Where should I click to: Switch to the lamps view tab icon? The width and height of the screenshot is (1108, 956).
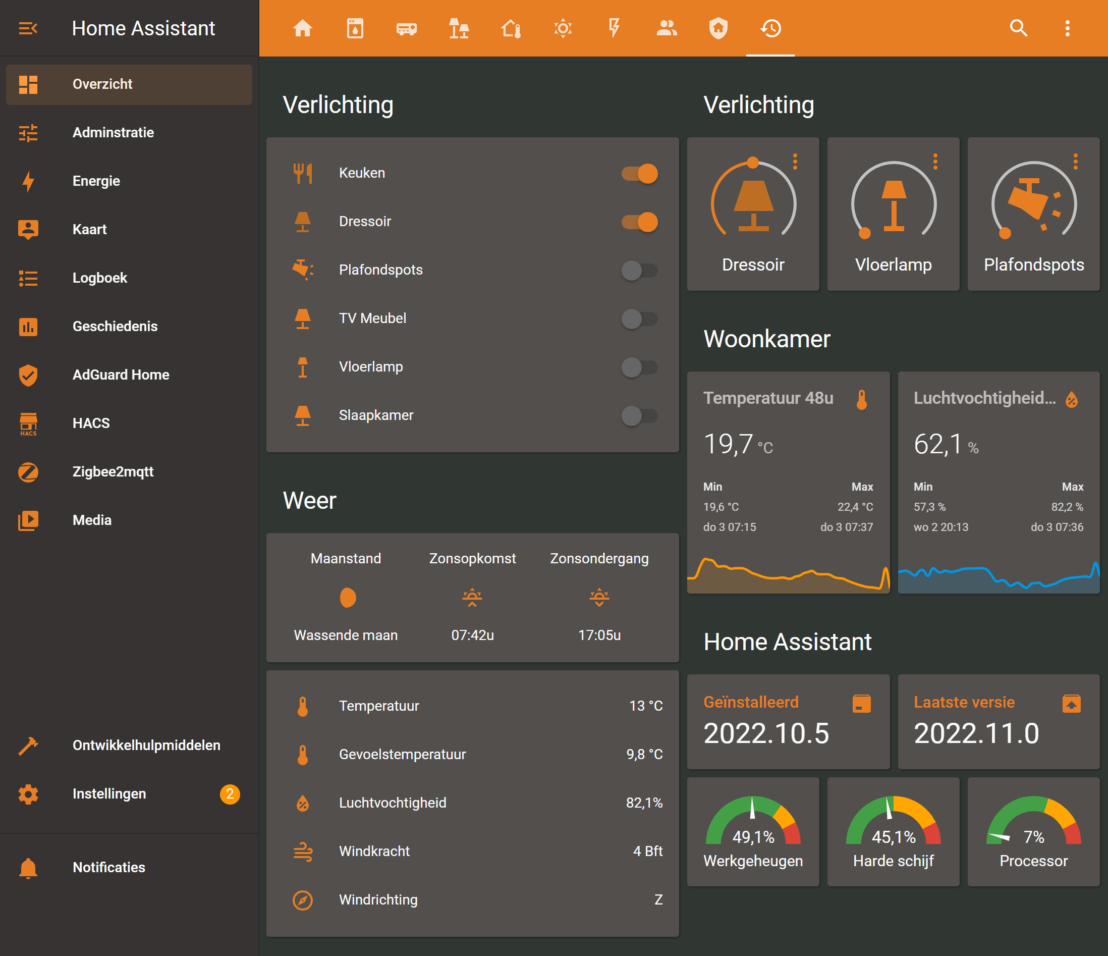[x=459, y=28]
